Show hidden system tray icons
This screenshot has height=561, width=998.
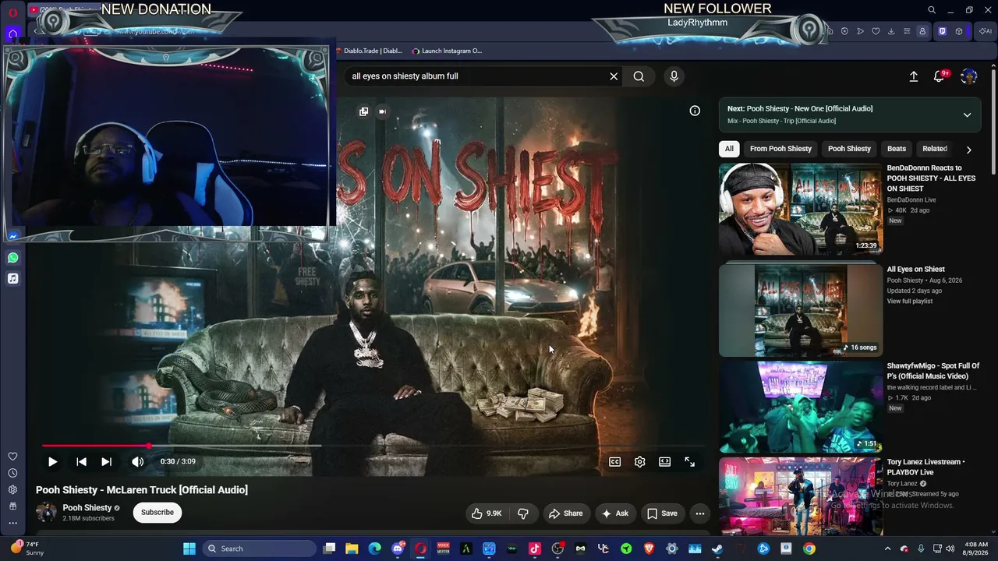887,549
